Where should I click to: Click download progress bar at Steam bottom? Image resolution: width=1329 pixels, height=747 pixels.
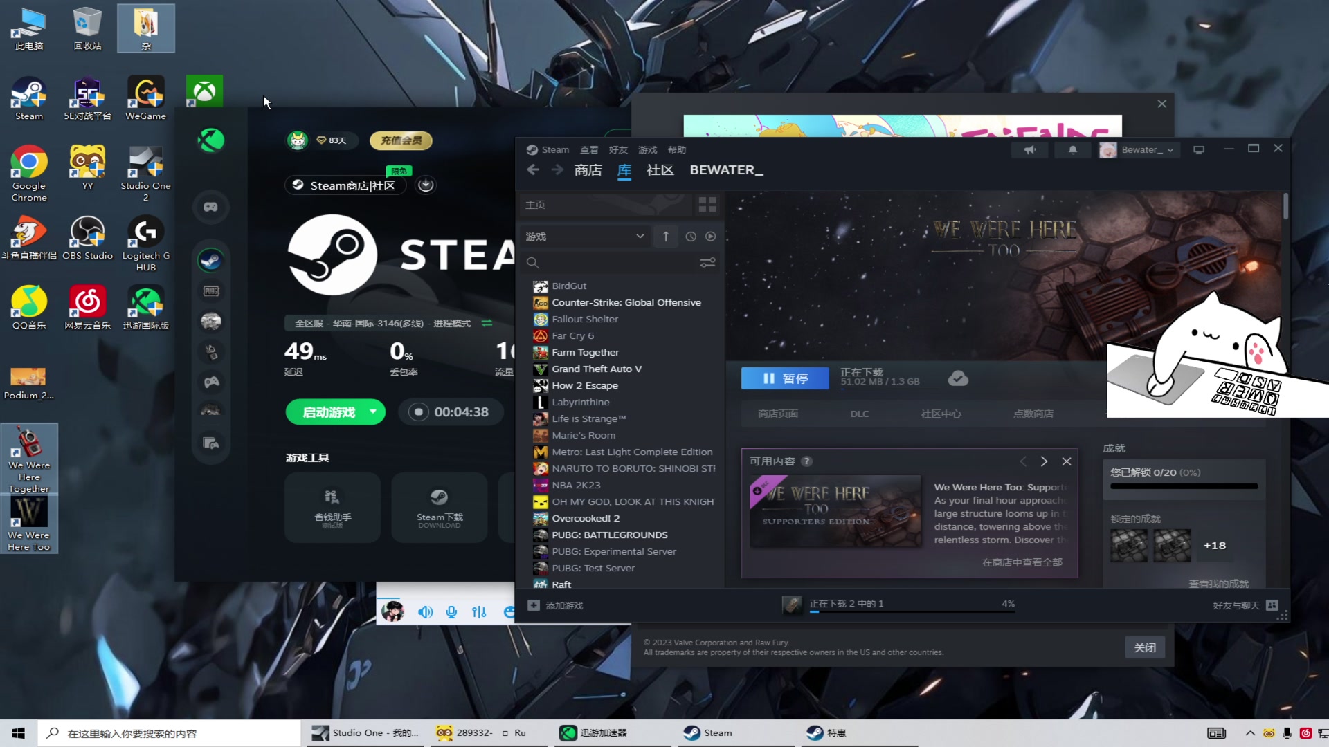[912, 611]
